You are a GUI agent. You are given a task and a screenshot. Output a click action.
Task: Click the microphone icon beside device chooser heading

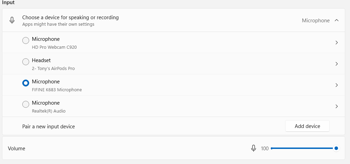(x=12, y=21)
